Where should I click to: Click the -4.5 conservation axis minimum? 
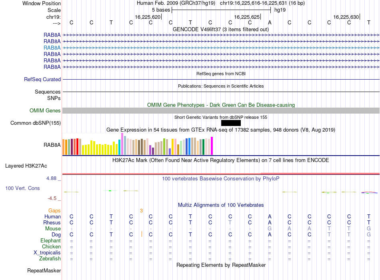coord(52,198)
